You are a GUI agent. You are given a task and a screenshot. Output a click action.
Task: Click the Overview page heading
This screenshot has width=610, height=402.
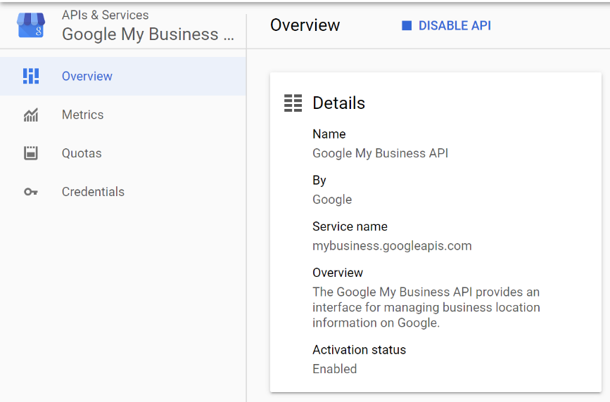[x=305, y=25]
